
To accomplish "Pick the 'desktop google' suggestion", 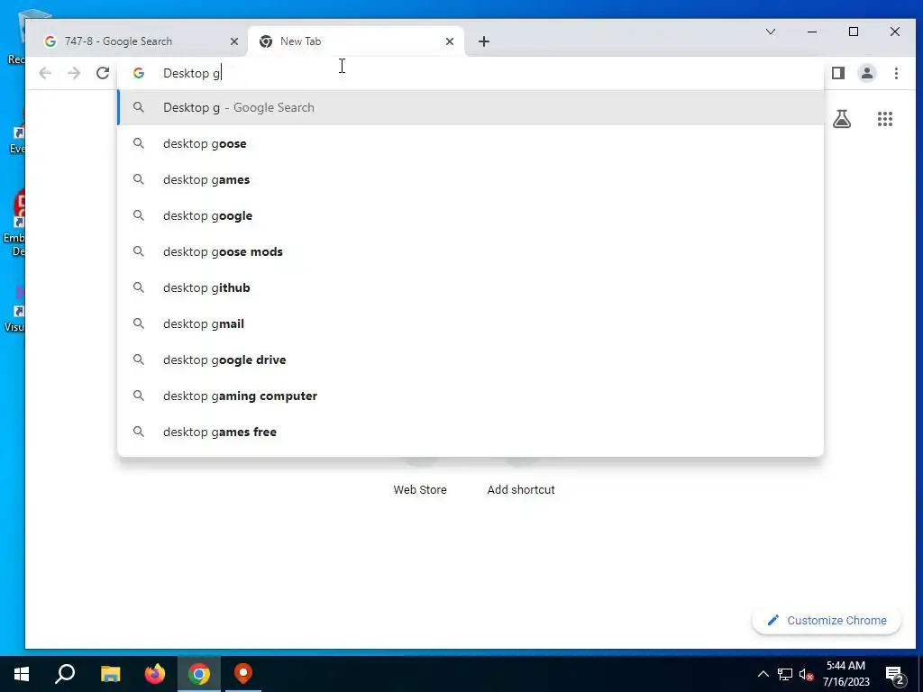I will pyautogui.click(x=471, y=215).
